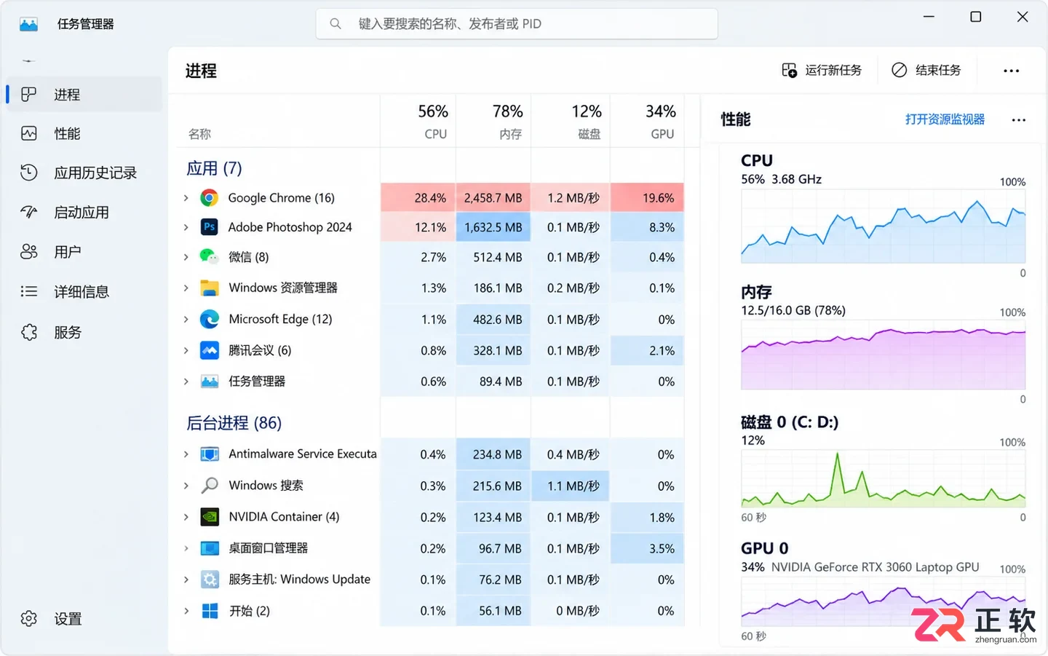Open the 详细信息 tab
1048x656 pixels.
click(84, 292)
